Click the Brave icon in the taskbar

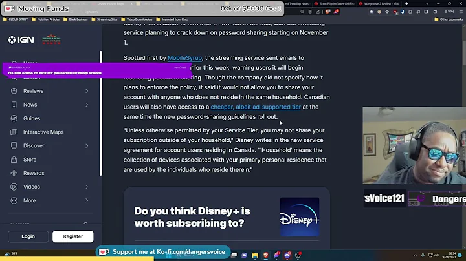click(x=266, y=255)
